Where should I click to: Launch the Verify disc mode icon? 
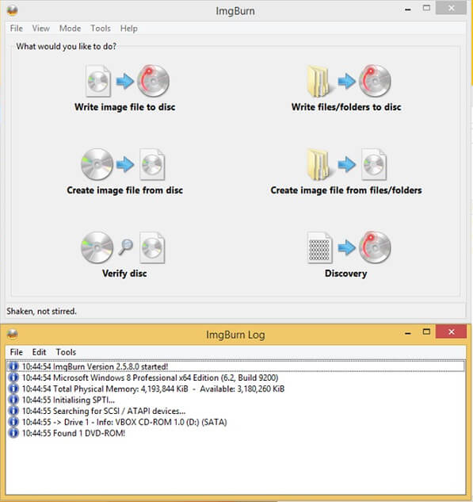(x=123, y=247)
